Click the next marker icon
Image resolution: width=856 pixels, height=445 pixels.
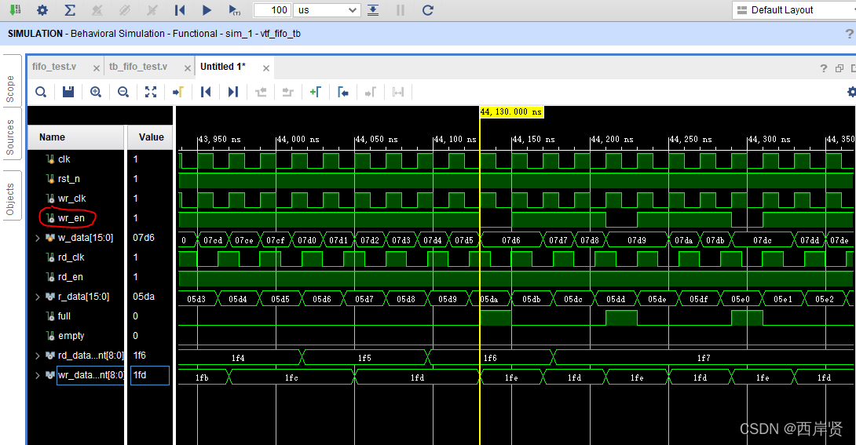(371, 92)
